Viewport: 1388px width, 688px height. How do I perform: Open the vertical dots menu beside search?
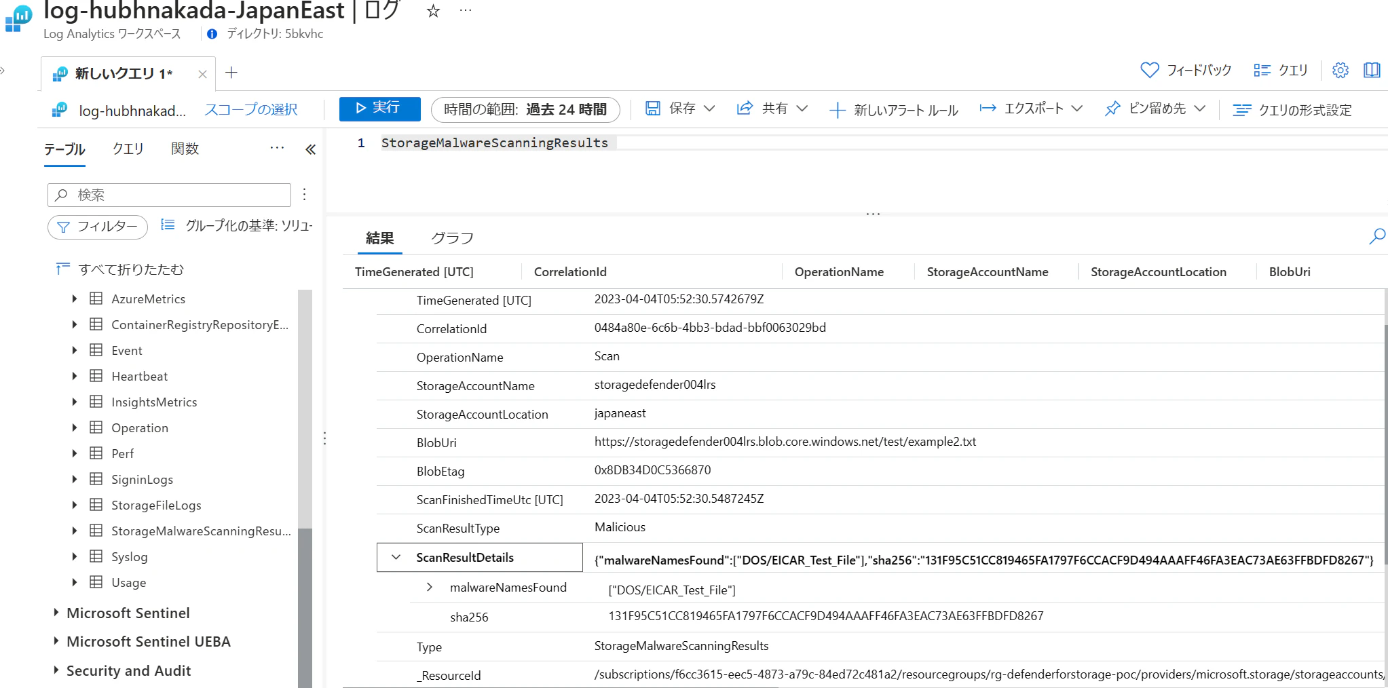coord(305,195)
